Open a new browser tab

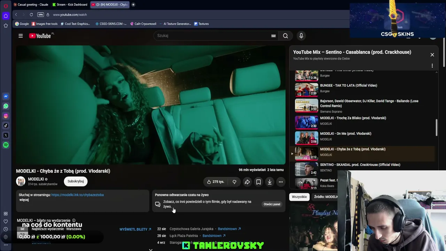click(133, 5)
